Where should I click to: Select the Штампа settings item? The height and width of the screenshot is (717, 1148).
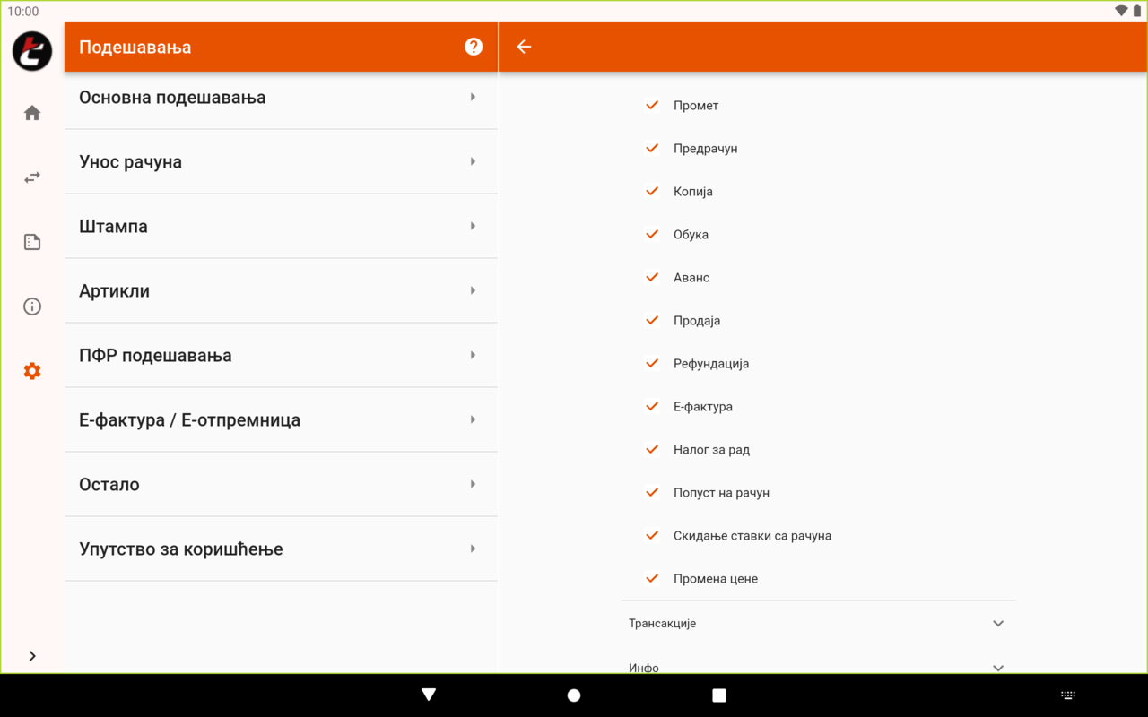[281, 226]
